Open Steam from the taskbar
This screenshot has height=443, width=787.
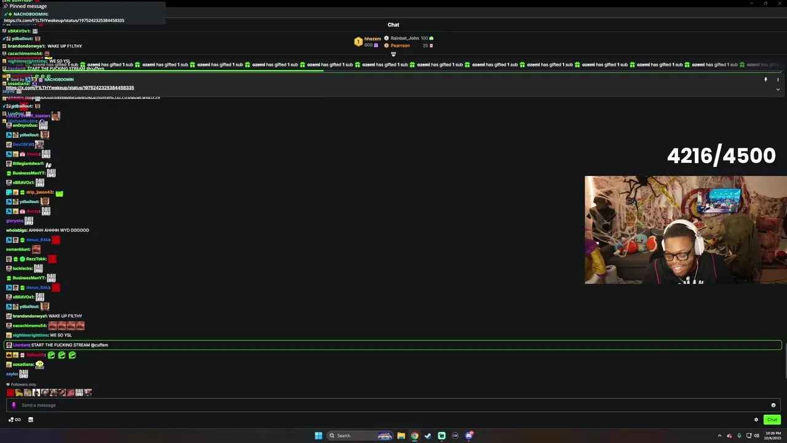(428, 436)
